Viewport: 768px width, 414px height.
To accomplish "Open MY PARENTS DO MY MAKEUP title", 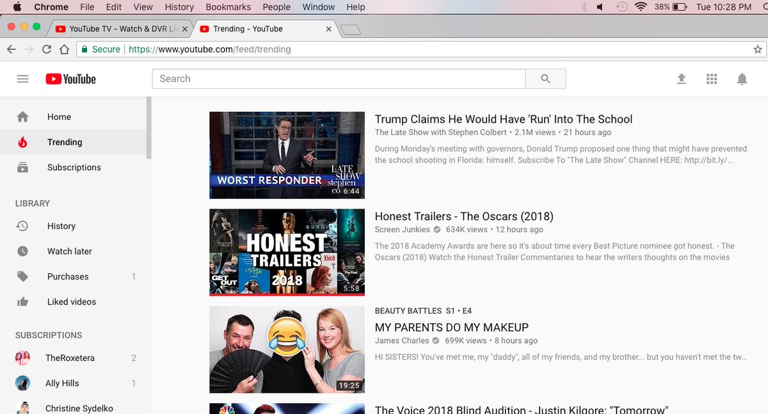I will [452, 328].
